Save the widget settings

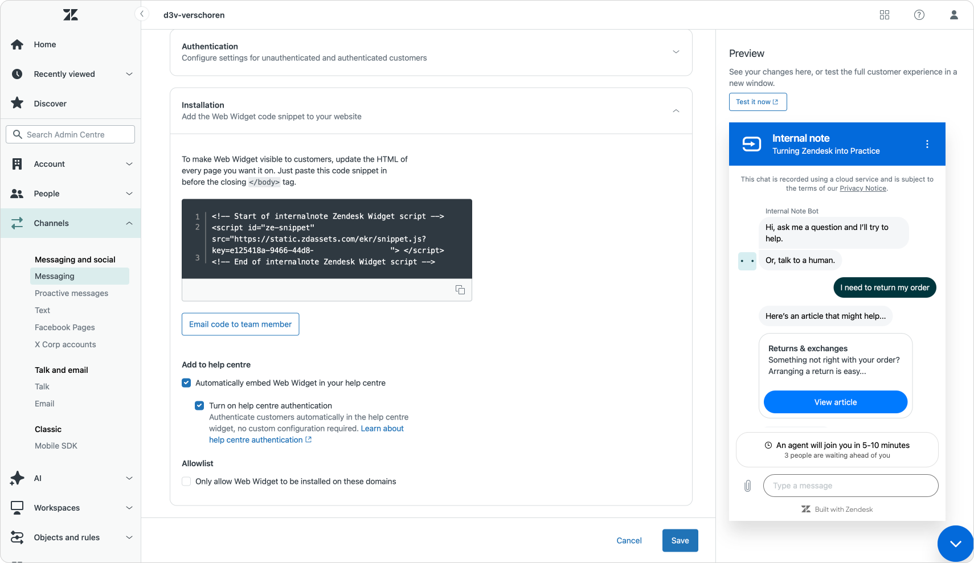point(680,541)
